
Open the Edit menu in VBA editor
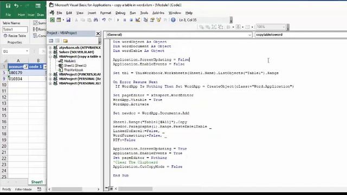click(69, 13)
